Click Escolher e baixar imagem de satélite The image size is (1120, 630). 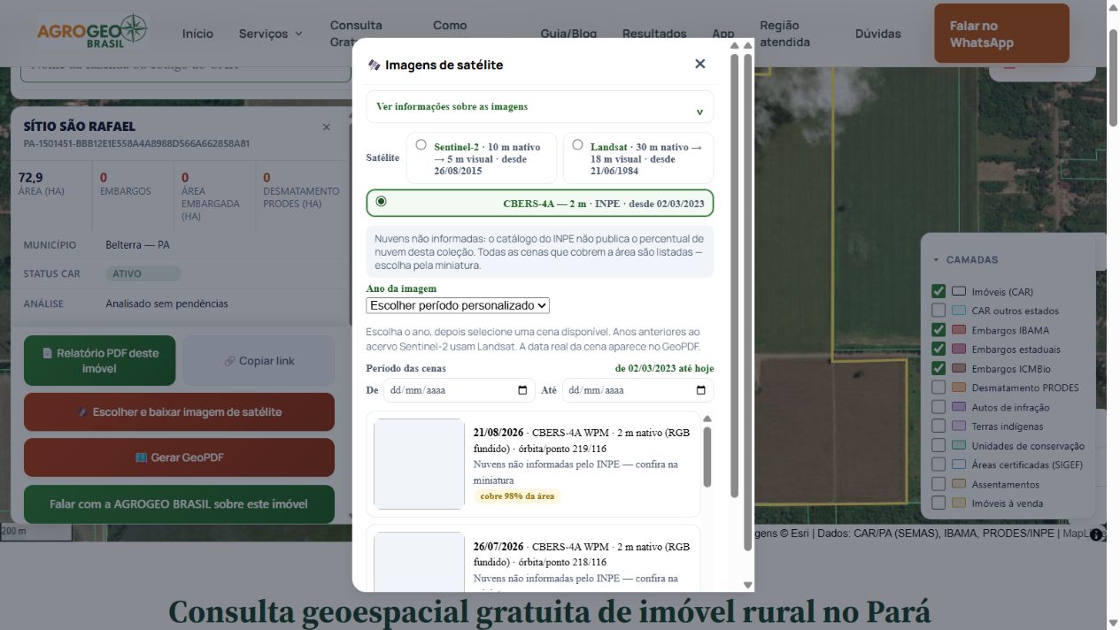tap(179, 411)
